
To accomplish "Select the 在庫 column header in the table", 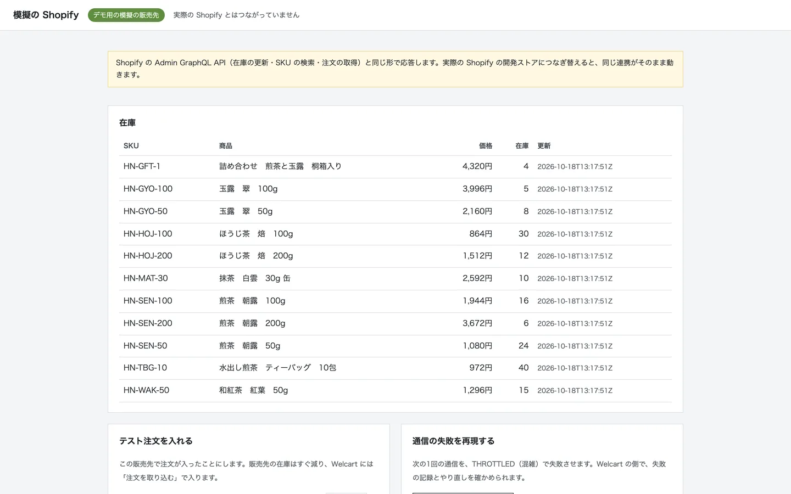I will [522, 146].
